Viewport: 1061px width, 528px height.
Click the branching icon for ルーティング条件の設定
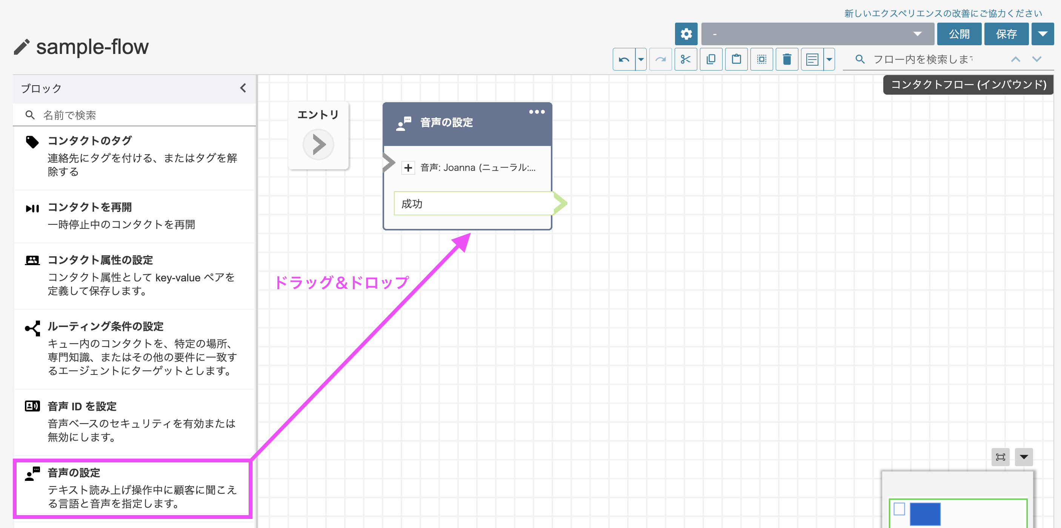pos(32,328)
